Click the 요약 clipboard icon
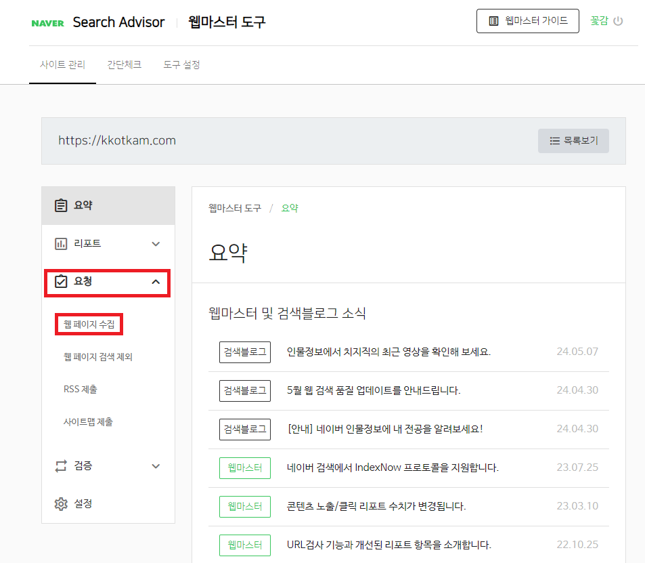Viewport: 645px width, 563px height. [61, 205]
